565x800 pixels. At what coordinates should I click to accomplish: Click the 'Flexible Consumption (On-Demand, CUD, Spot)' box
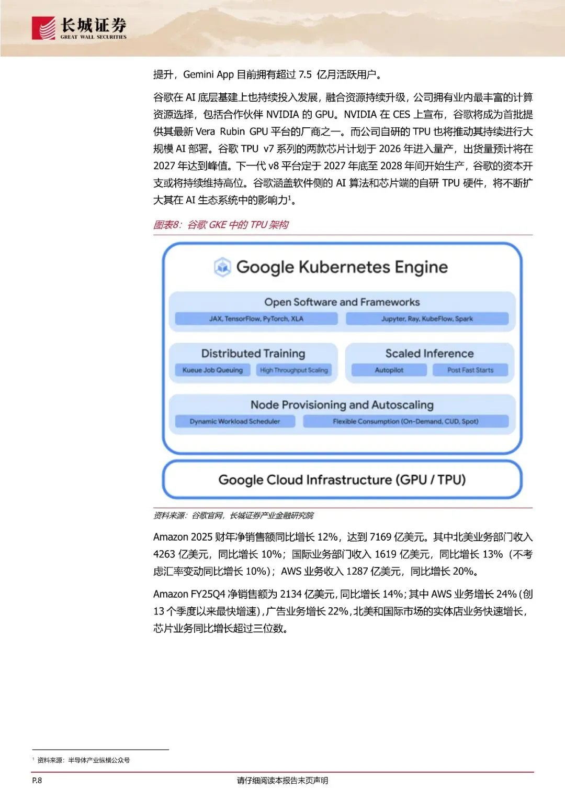(406, 421)
